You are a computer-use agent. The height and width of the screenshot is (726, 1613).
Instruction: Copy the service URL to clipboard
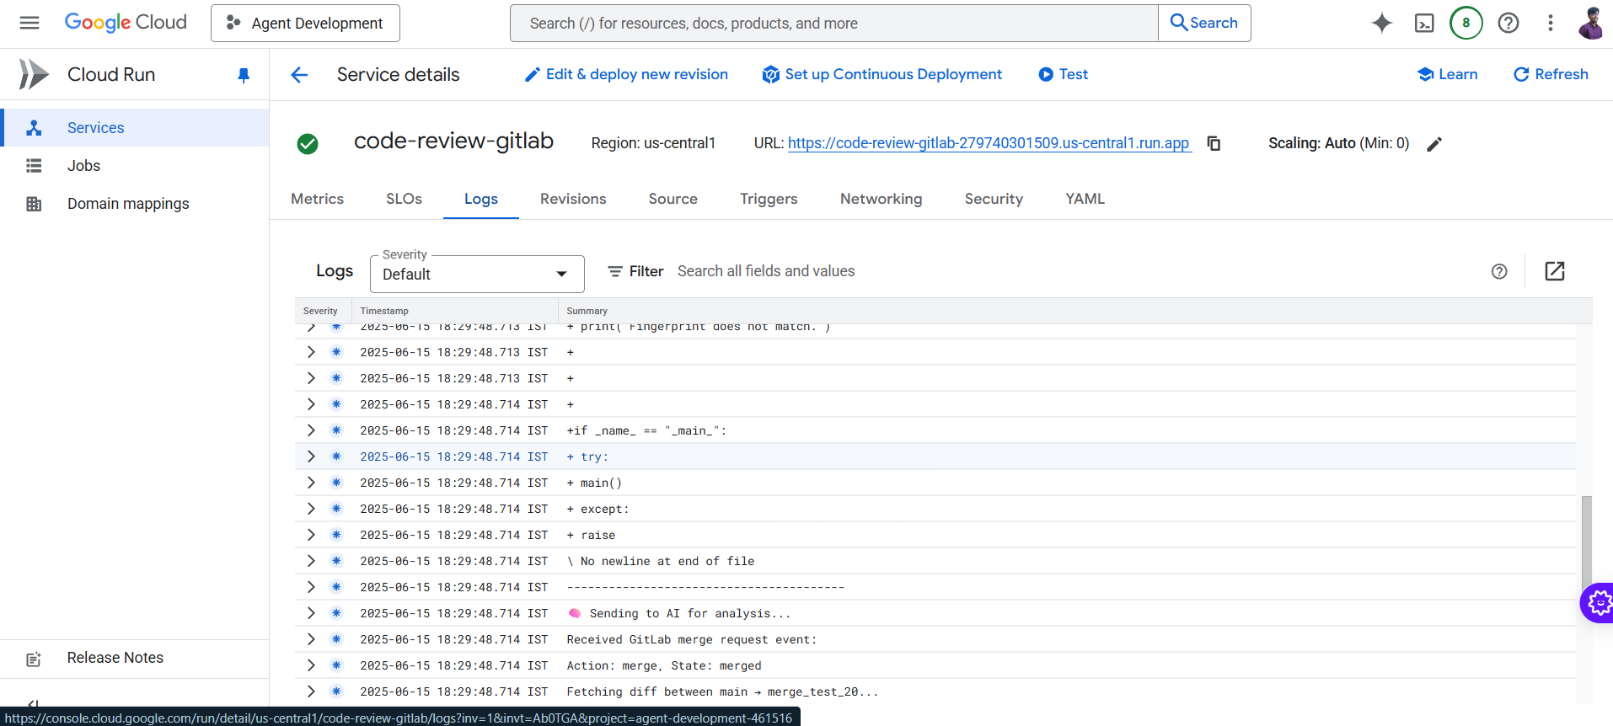tap(1214, 143)
